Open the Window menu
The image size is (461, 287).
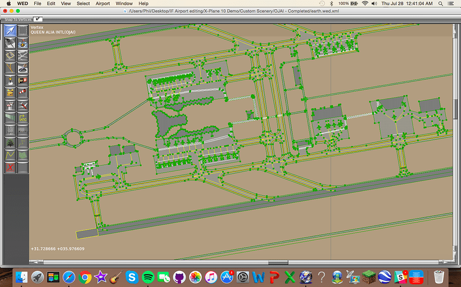[124, 3]
